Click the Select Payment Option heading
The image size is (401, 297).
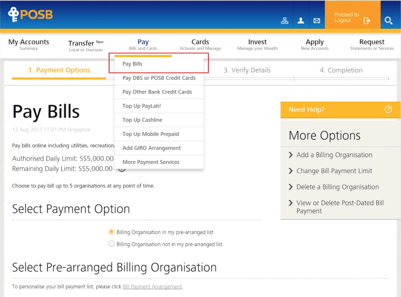tap(71, 209)
